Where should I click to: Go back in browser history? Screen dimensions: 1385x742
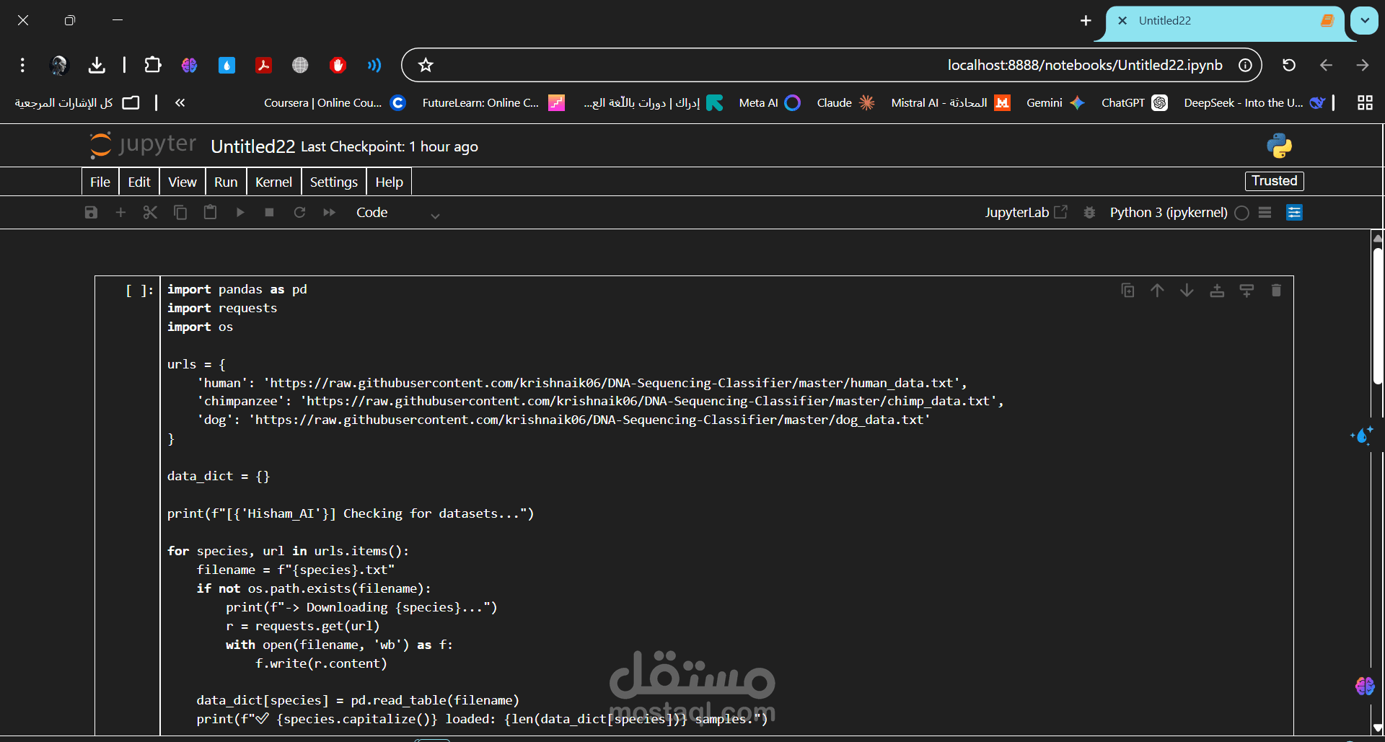(1326, 65)
